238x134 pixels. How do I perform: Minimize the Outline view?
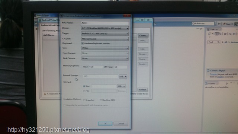[235, 83]
